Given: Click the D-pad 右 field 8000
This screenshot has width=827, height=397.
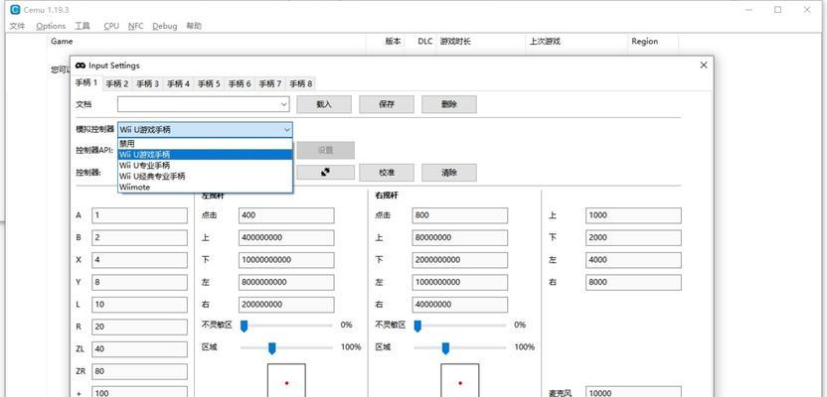Looking at the screenshot, I should [x=633, y=282].
